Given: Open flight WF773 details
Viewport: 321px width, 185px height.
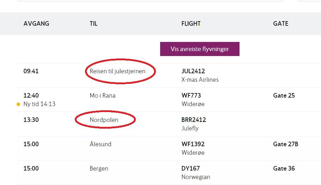Looking at the screenshot, I should [191, 95].
